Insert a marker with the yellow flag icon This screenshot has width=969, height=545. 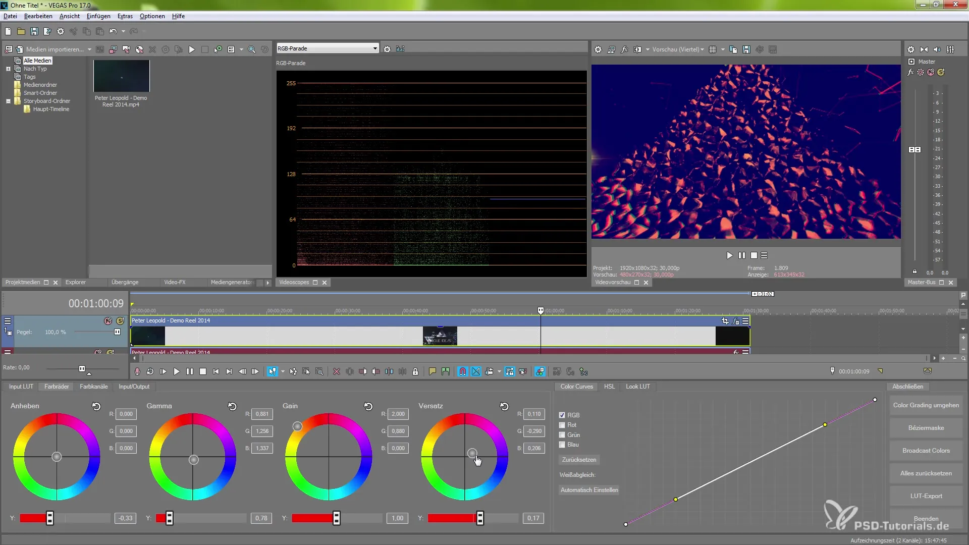[x=433, y=371]
